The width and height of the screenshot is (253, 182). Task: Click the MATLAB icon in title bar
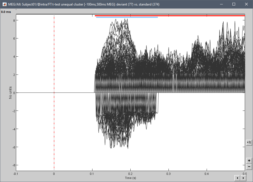[x=4, y=4]
